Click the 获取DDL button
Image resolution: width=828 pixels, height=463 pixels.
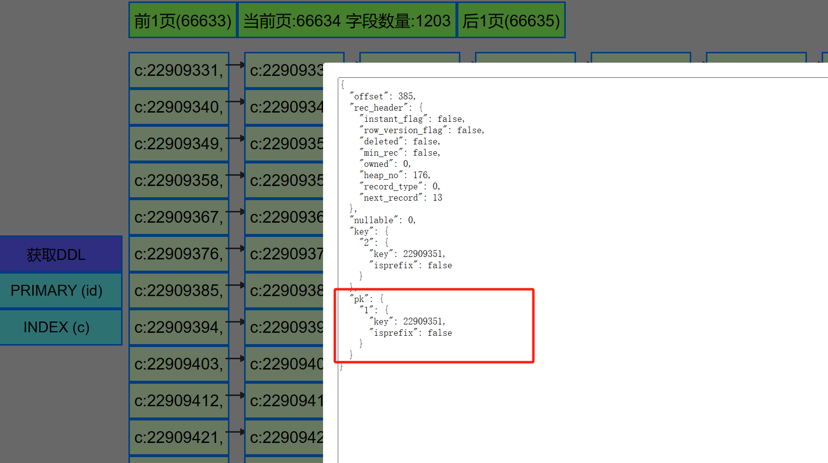tap(61, 254)
